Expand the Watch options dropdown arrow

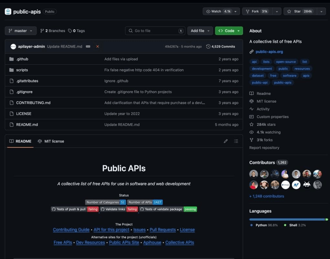tap(236, 11)
